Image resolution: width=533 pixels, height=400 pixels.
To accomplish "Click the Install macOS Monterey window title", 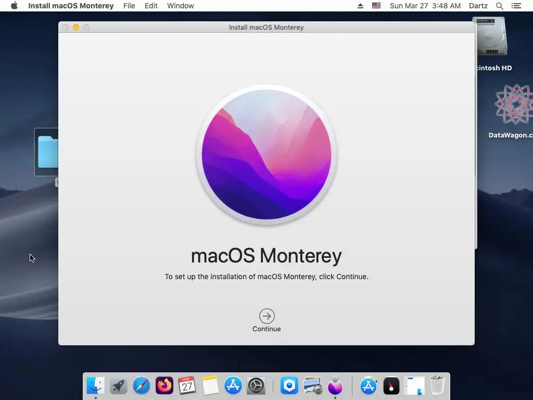I will tap(266, 27).
